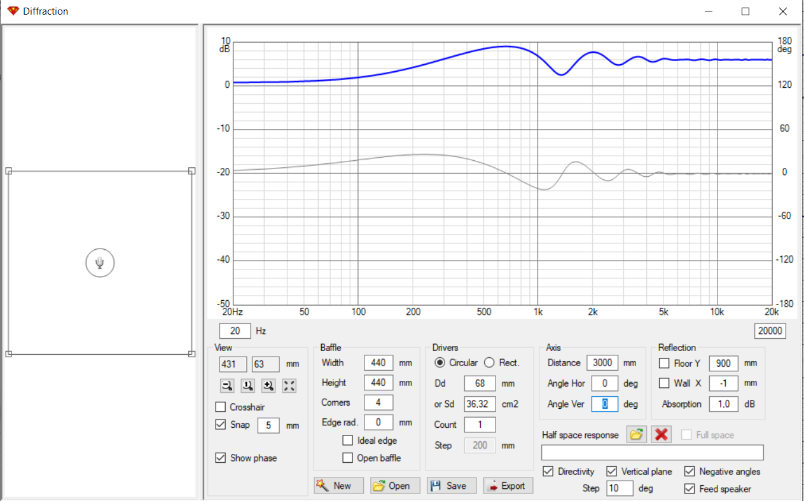
Task: Enable the Ideal edge checkbox
Action: pyautogui.click(x=347, y=441)
